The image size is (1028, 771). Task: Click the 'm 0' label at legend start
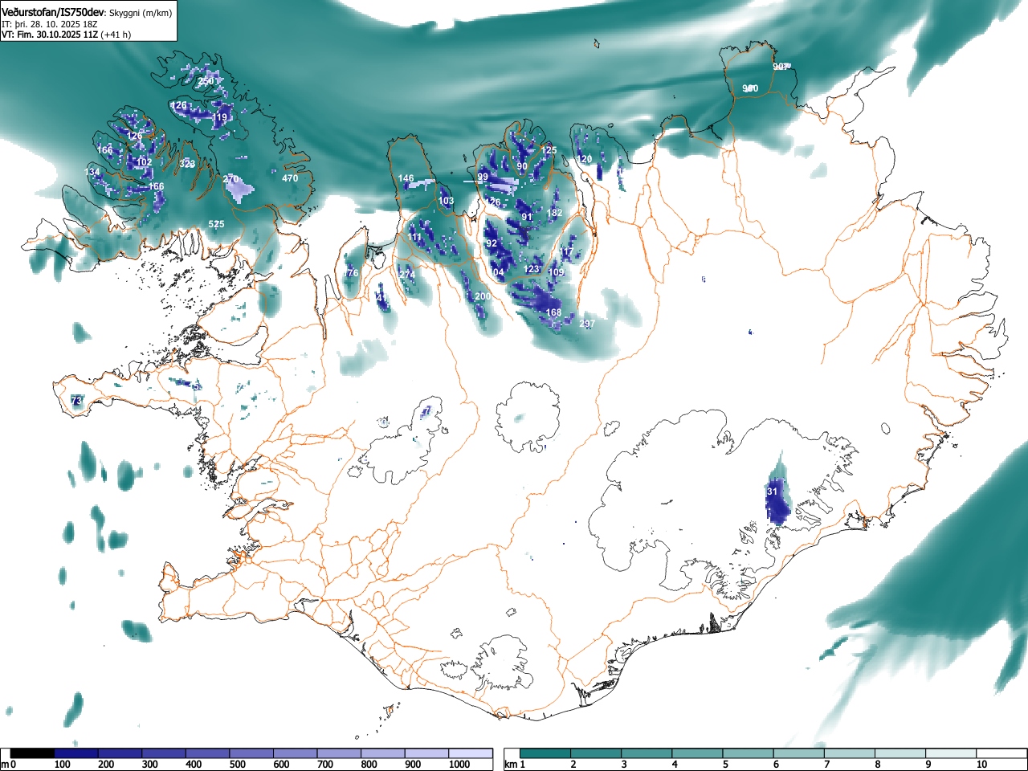click(x=9, y=765)
